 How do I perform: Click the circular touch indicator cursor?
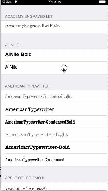pyautogui.click(x=64, y=68)
